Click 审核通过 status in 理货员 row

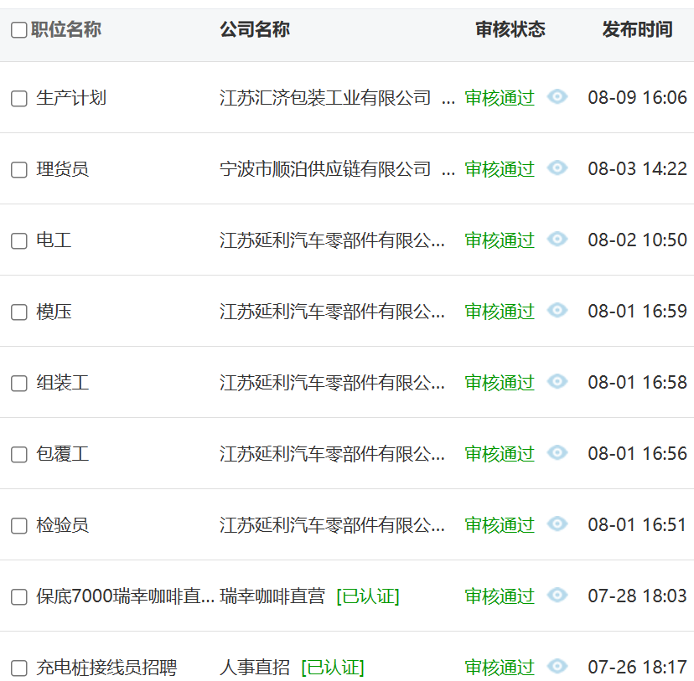pos(500,169)
